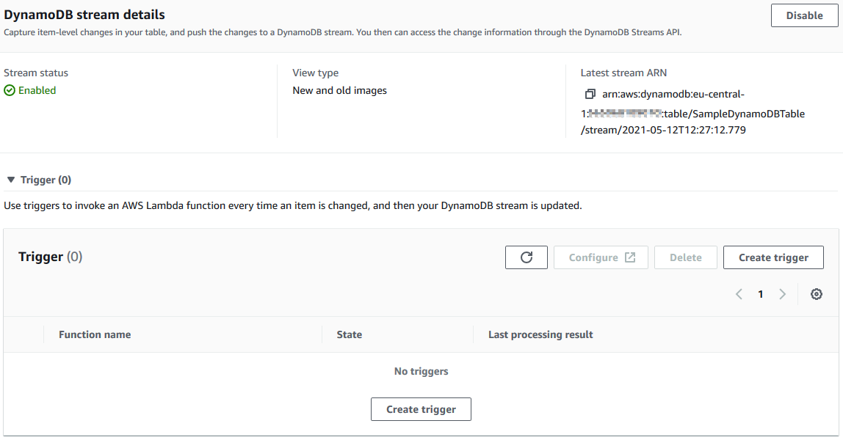Click the Configure button
The width and height of the screenshot is (843, 440).
[x=601, y=257]
